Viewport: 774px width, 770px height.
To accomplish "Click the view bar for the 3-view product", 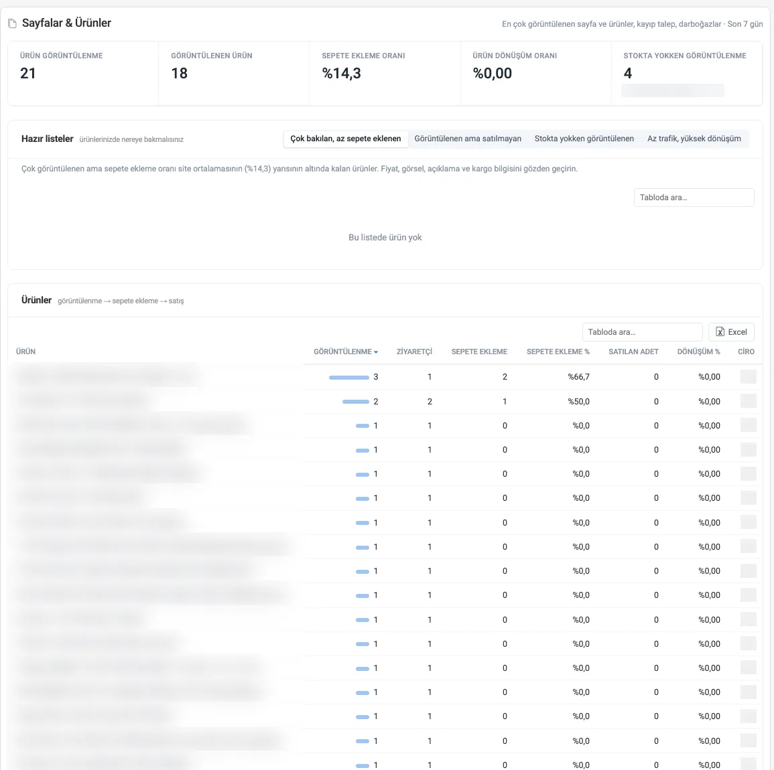I will pyautogui.click(x=349, y=378).
